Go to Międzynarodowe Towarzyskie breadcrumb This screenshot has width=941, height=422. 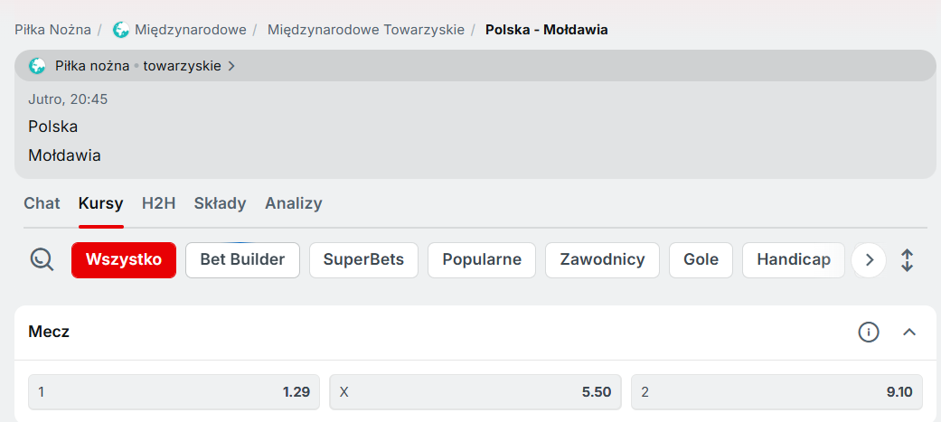click(x=366, y=30)
